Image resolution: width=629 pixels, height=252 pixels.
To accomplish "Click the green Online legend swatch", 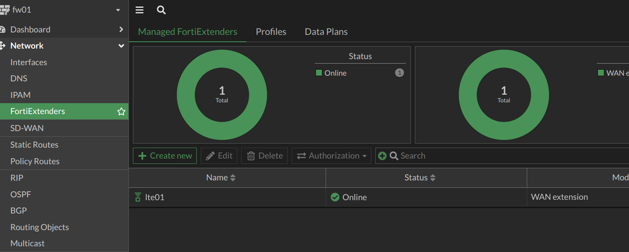I will click(x=319, y=73).
